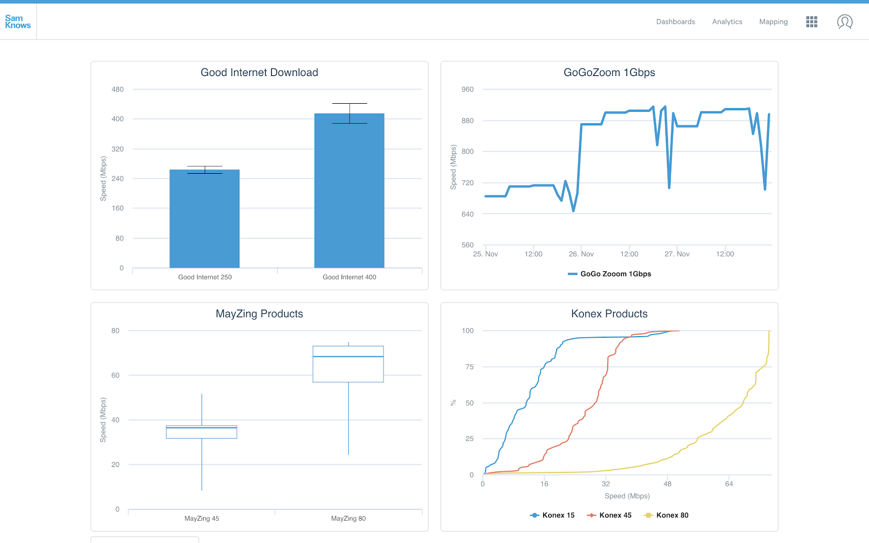Screen dimensions: 869x543
Task: Click the Good Internet 250 axis label
Action: coord(205,277)
